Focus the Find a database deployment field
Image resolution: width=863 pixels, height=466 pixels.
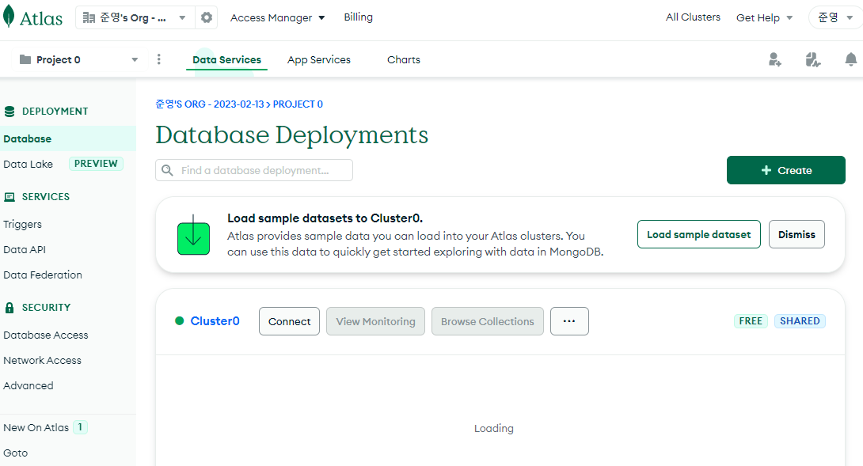point(254,170)
